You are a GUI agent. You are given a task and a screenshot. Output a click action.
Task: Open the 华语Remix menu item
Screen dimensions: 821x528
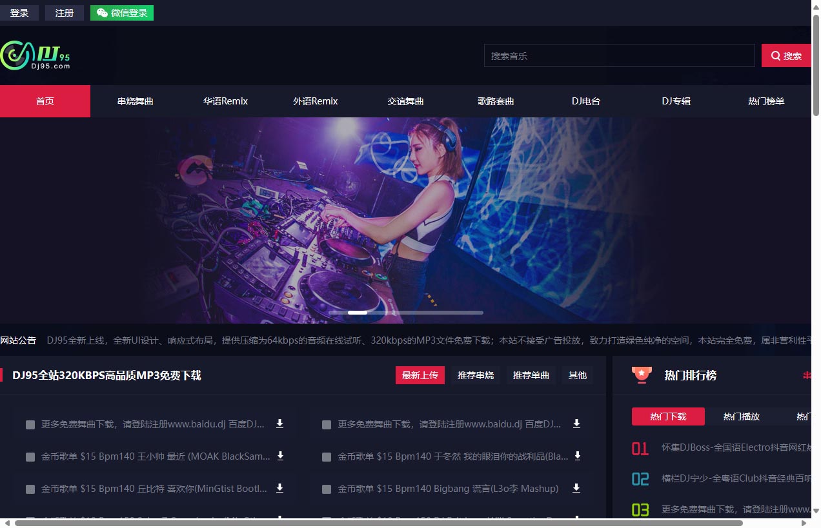tap(225, 101)
